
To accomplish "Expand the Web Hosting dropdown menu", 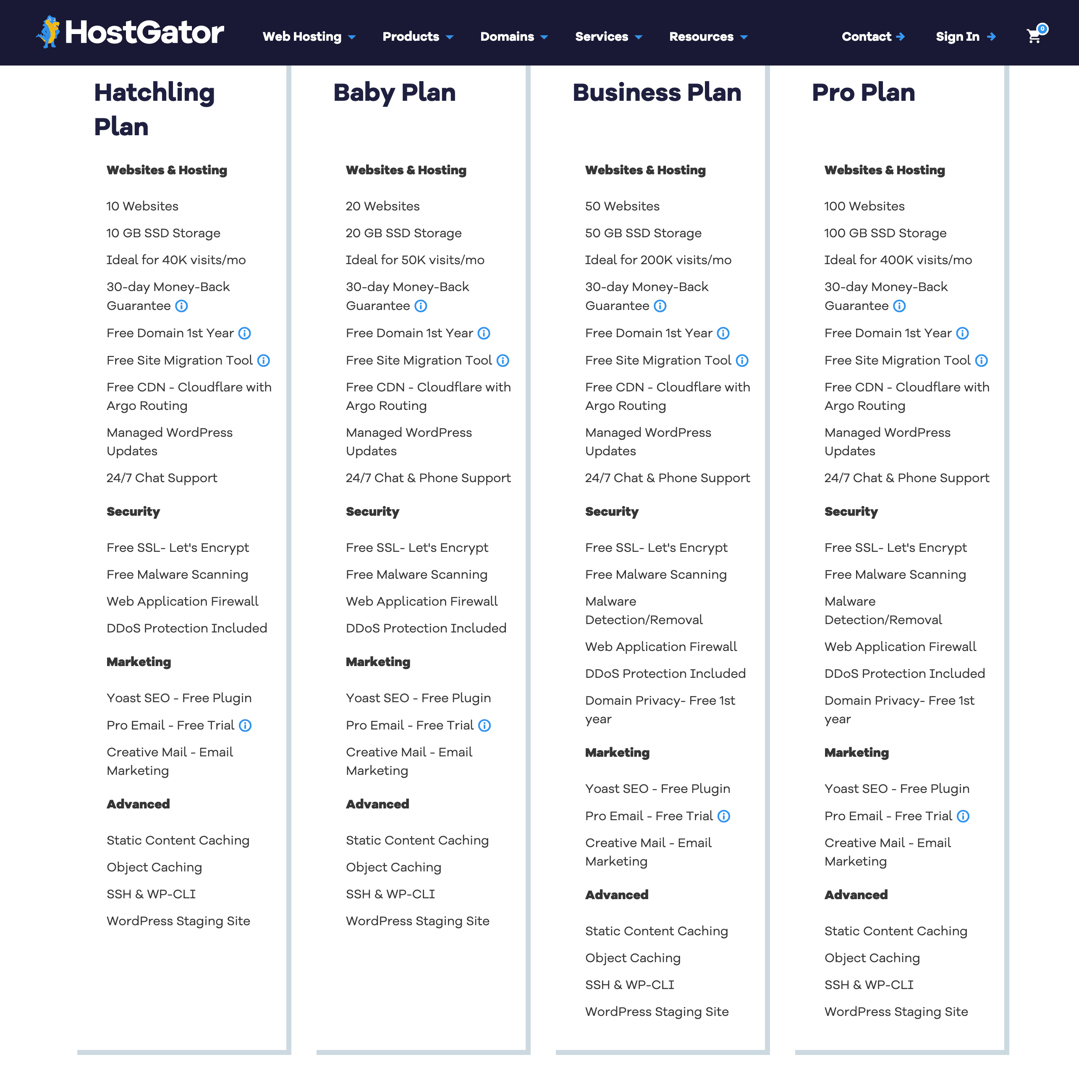I will tap(309, 37).
